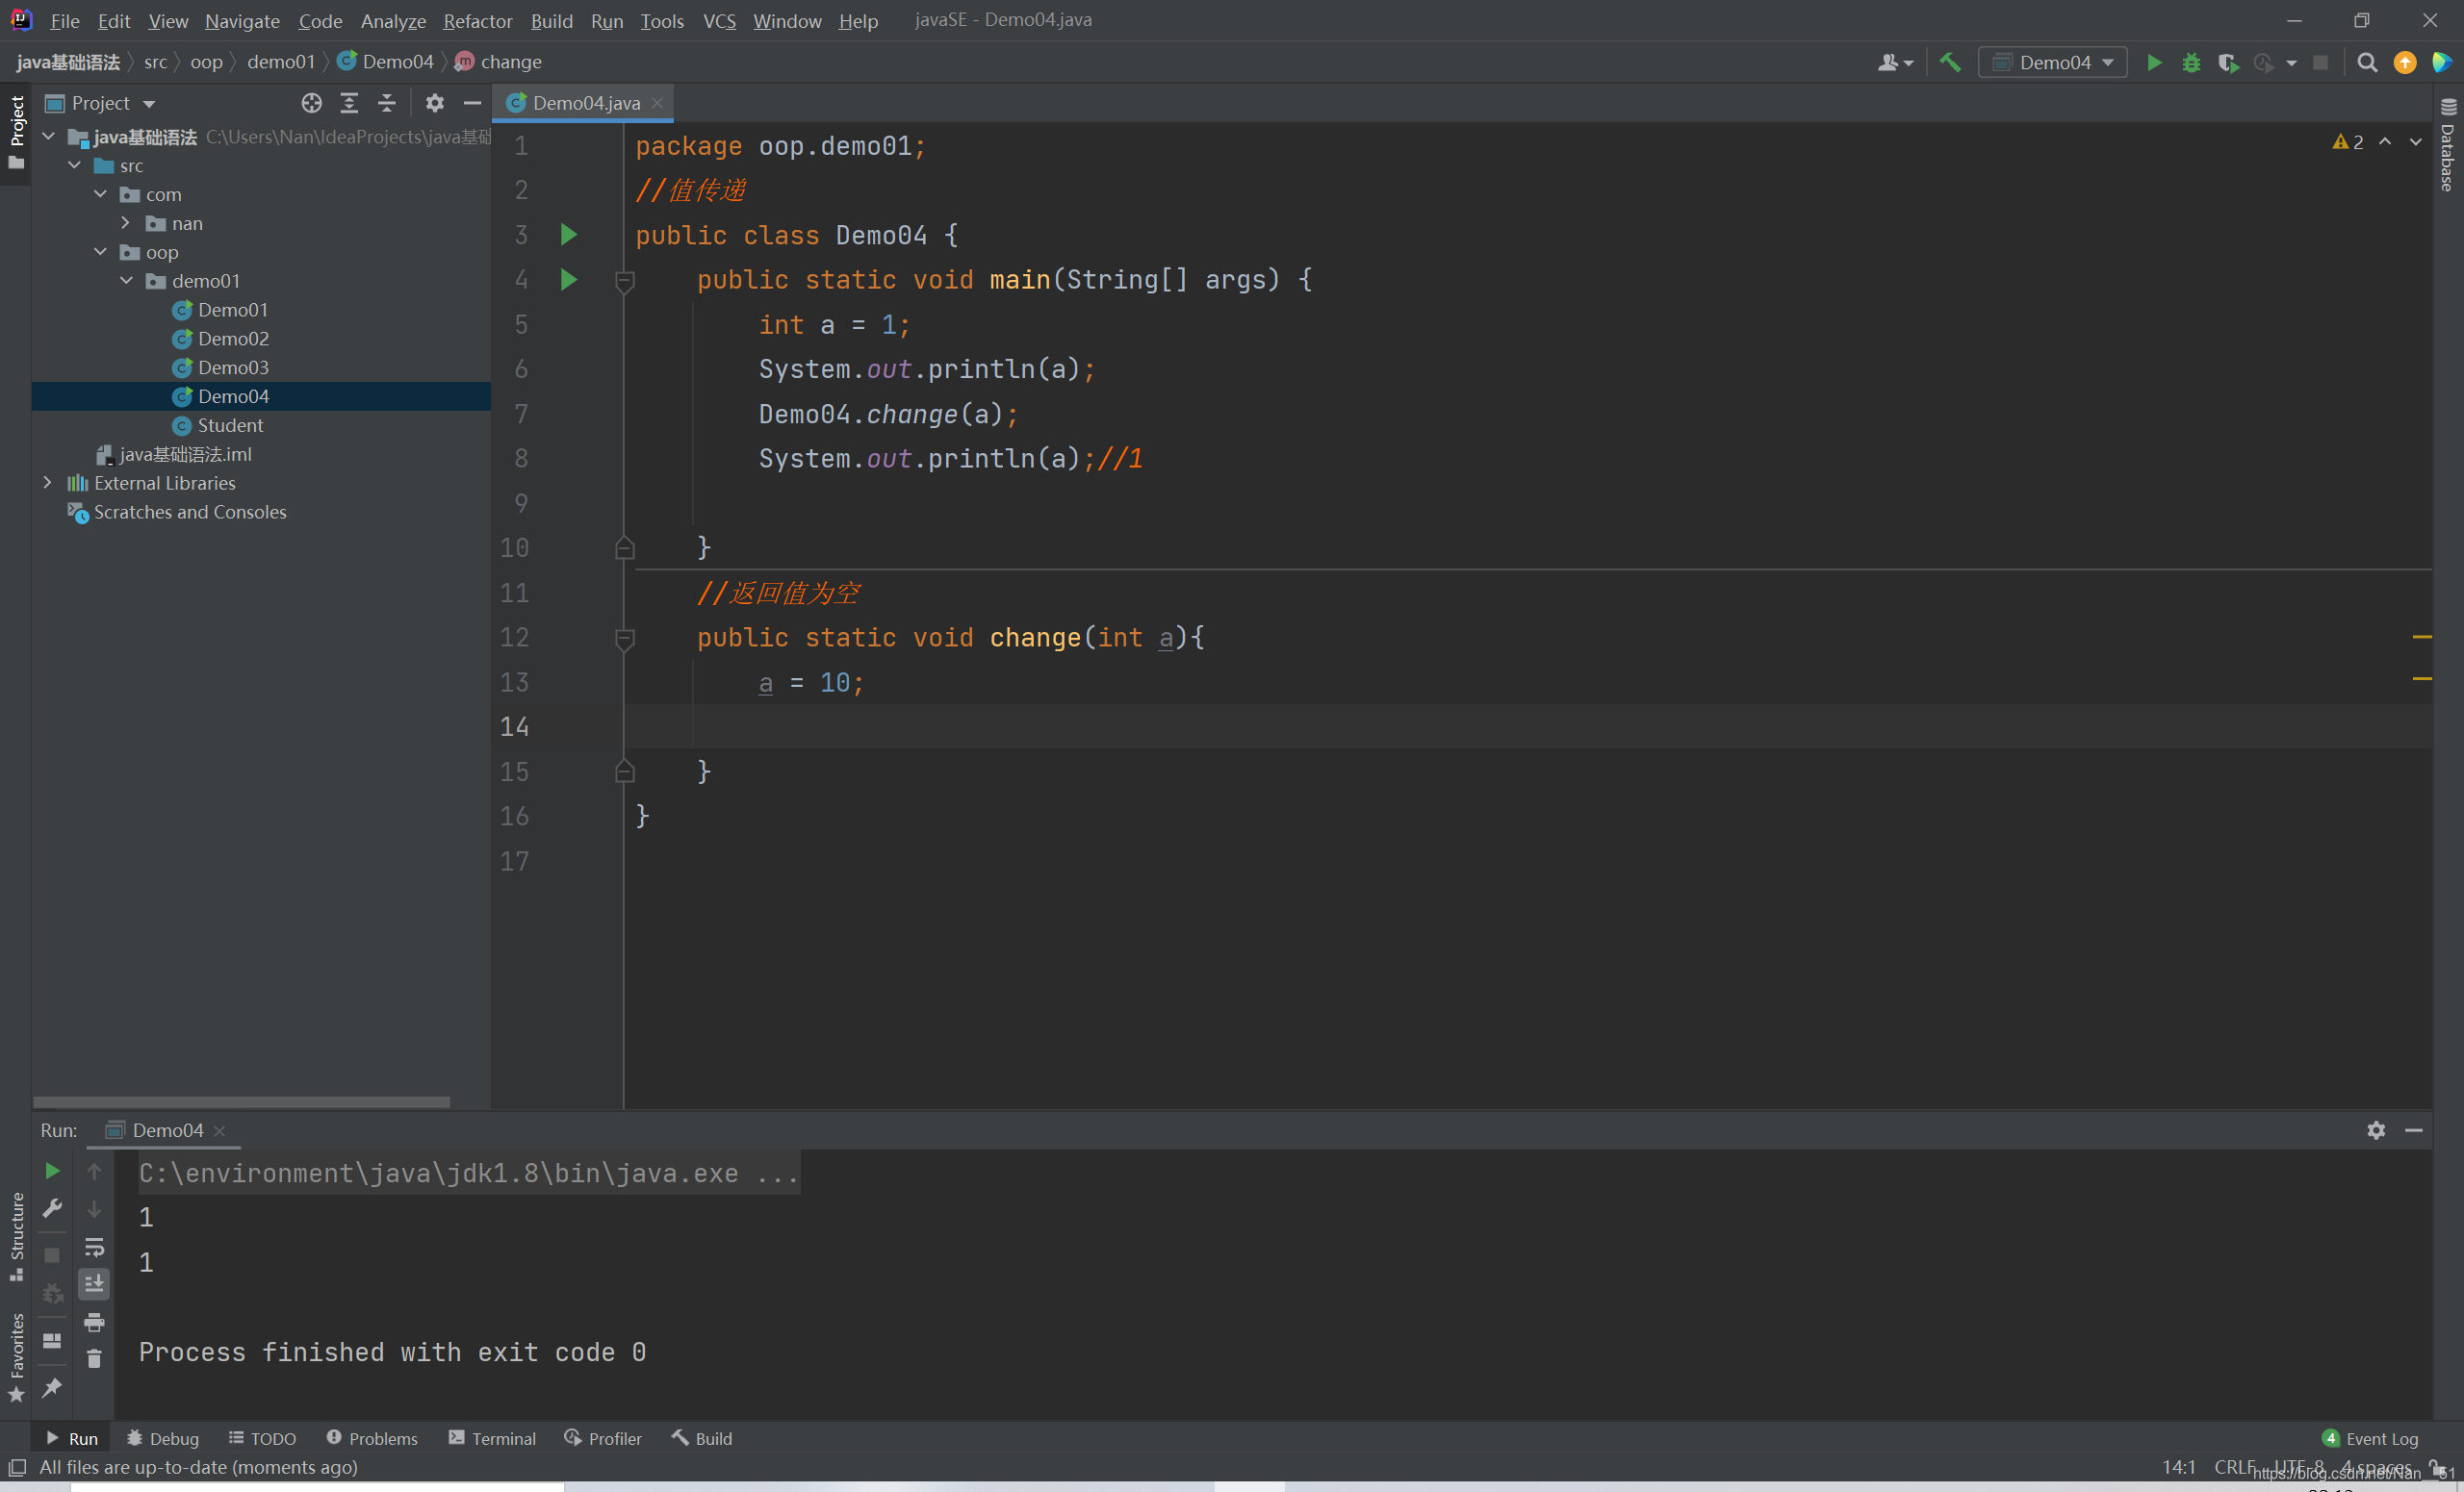Click the wrench icon in Run panel
This screenshot has height=1492, width=2464.
tap(52, 1208)
